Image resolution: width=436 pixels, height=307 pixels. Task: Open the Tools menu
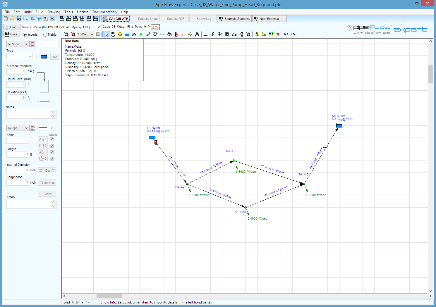[69, 12]
